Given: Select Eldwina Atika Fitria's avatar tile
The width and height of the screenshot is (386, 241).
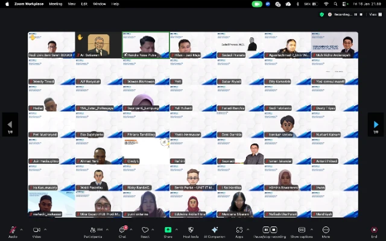Looking at the screenshot, I should (x=193, y=204).
